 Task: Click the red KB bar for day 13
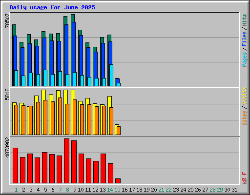click(103, 168)
